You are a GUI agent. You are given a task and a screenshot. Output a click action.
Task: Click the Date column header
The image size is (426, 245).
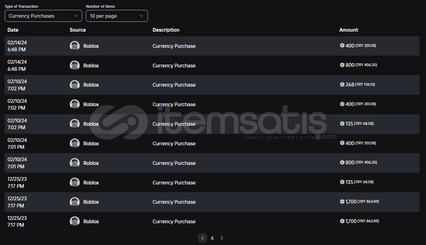(13, 30)
